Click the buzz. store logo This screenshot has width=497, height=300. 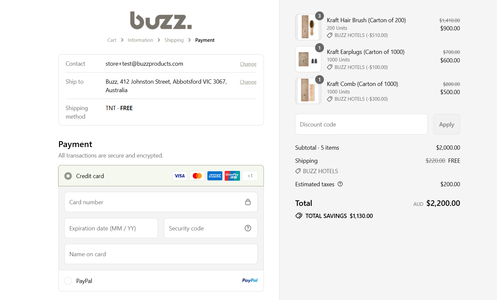(x=161, y=21)
